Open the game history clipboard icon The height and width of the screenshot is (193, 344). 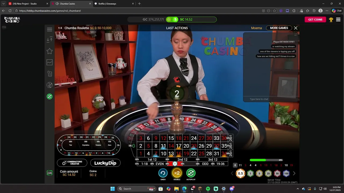[x=50, y=73]
